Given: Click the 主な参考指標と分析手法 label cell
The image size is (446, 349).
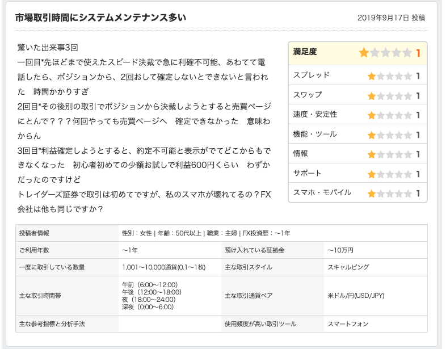Looking at the screenshot, I should click(x=67, y=324).
